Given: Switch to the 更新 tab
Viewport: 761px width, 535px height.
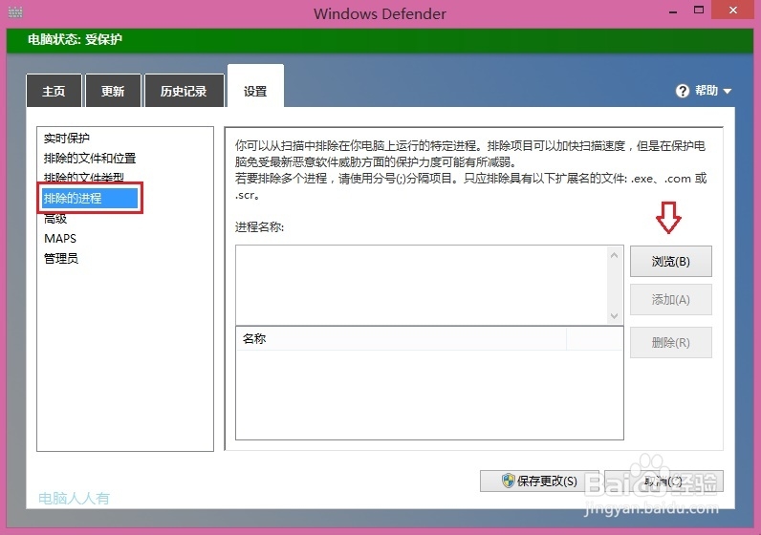Looking at the screenshot, I should tap(113, 91).
